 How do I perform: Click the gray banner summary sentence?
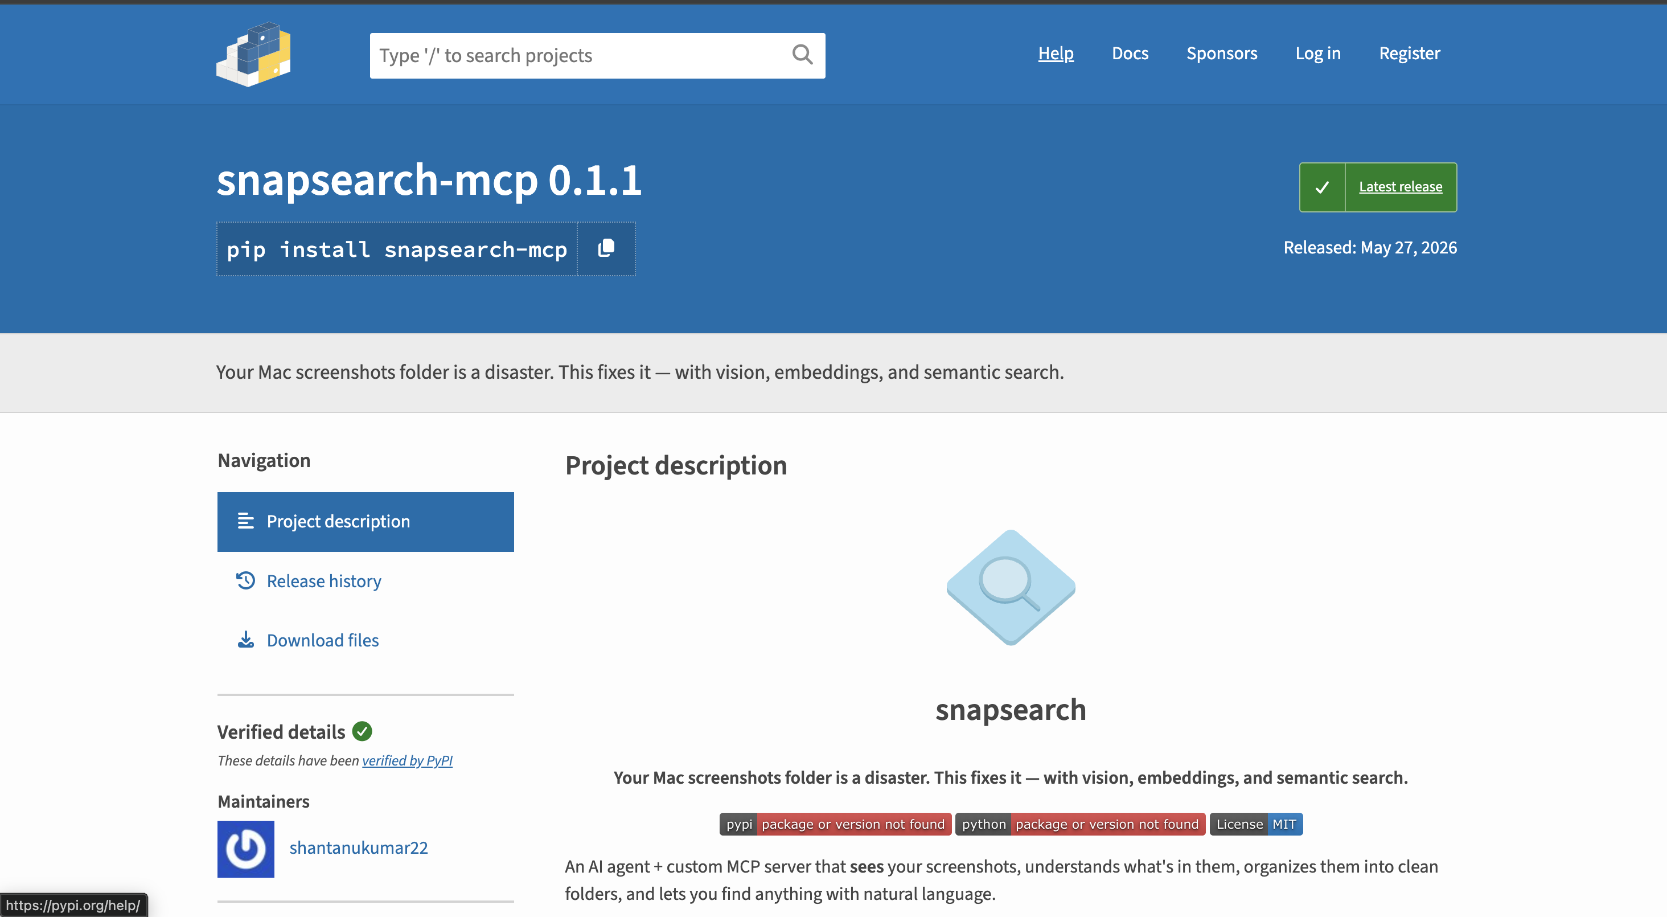640,372
